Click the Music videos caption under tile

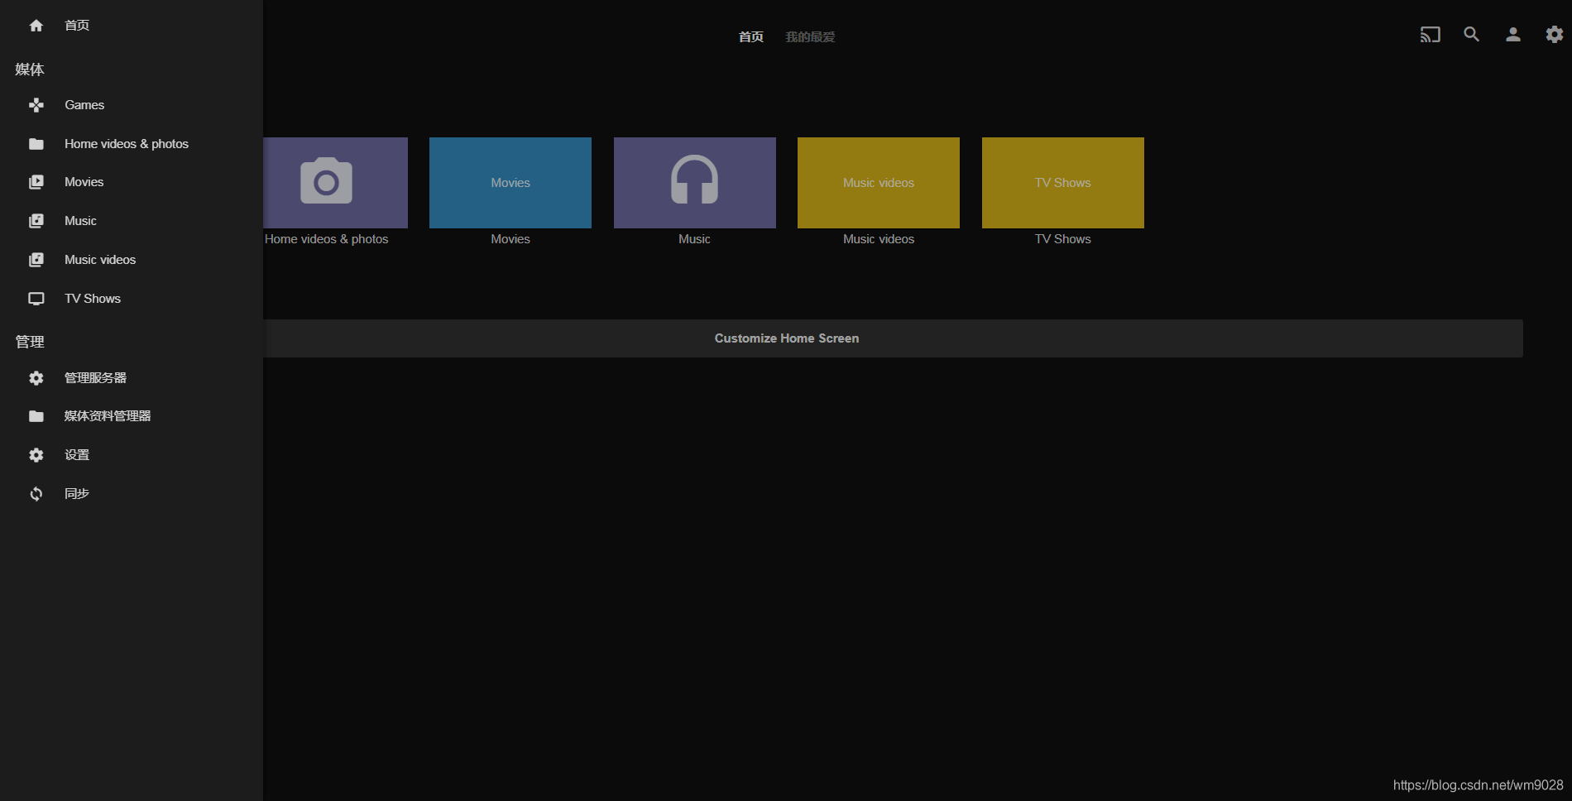coord(879,239)
